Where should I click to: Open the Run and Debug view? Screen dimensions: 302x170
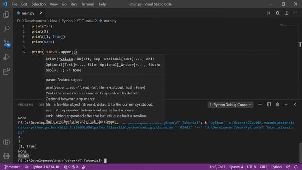6,57
